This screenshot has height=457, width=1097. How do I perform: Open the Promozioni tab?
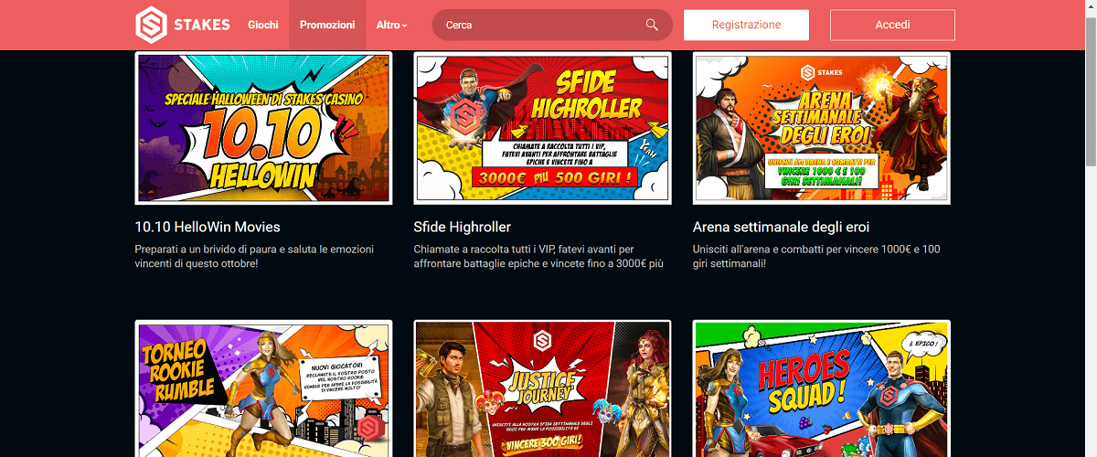point(327,25)
